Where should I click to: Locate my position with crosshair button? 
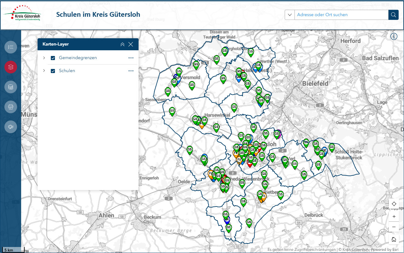(394, 204)
